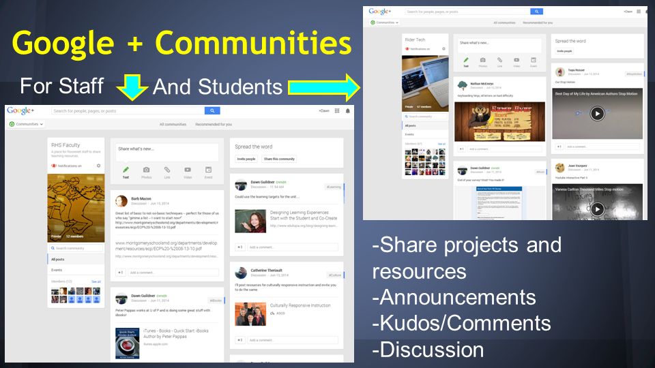Click RHS Faculty horse rider cover image
655x368 pixels.
coord(76,208)
